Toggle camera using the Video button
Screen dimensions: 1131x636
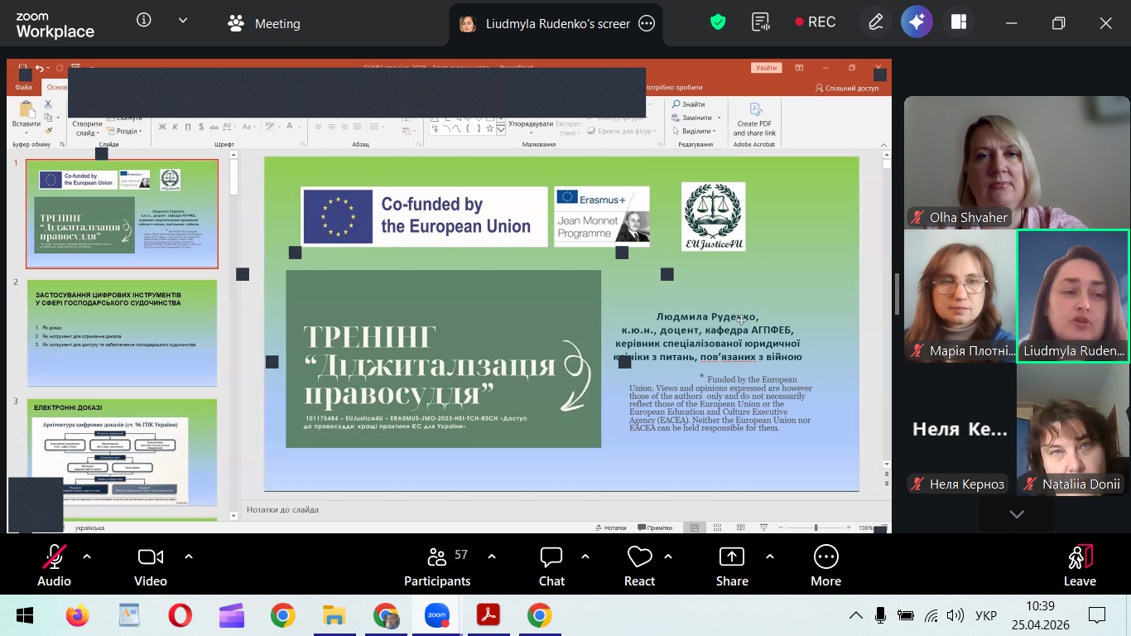[151, 566]
